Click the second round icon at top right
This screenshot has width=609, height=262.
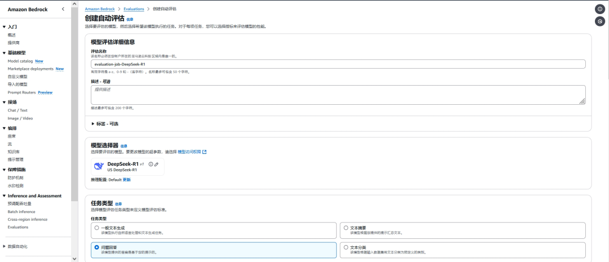point(600,22)
